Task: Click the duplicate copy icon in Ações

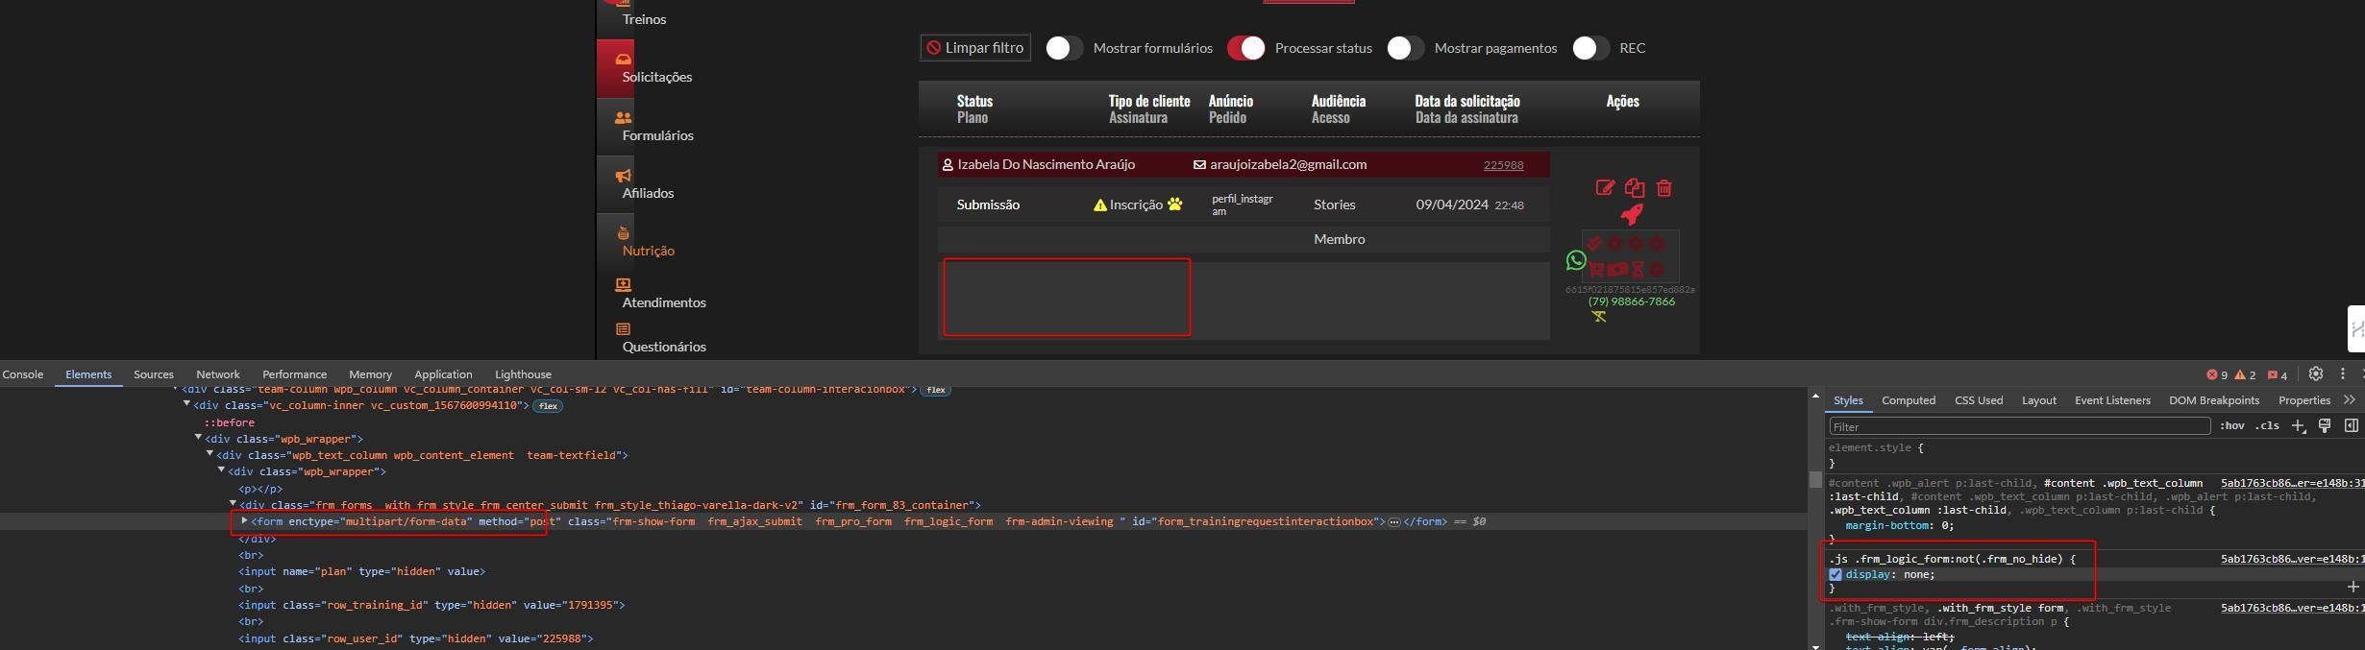Action: coord(1635,188)
